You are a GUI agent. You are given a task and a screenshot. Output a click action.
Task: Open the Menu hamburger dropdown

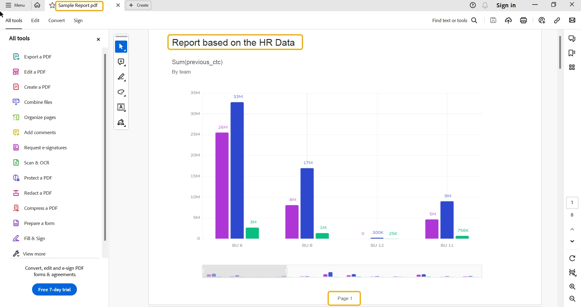(15, 5)
